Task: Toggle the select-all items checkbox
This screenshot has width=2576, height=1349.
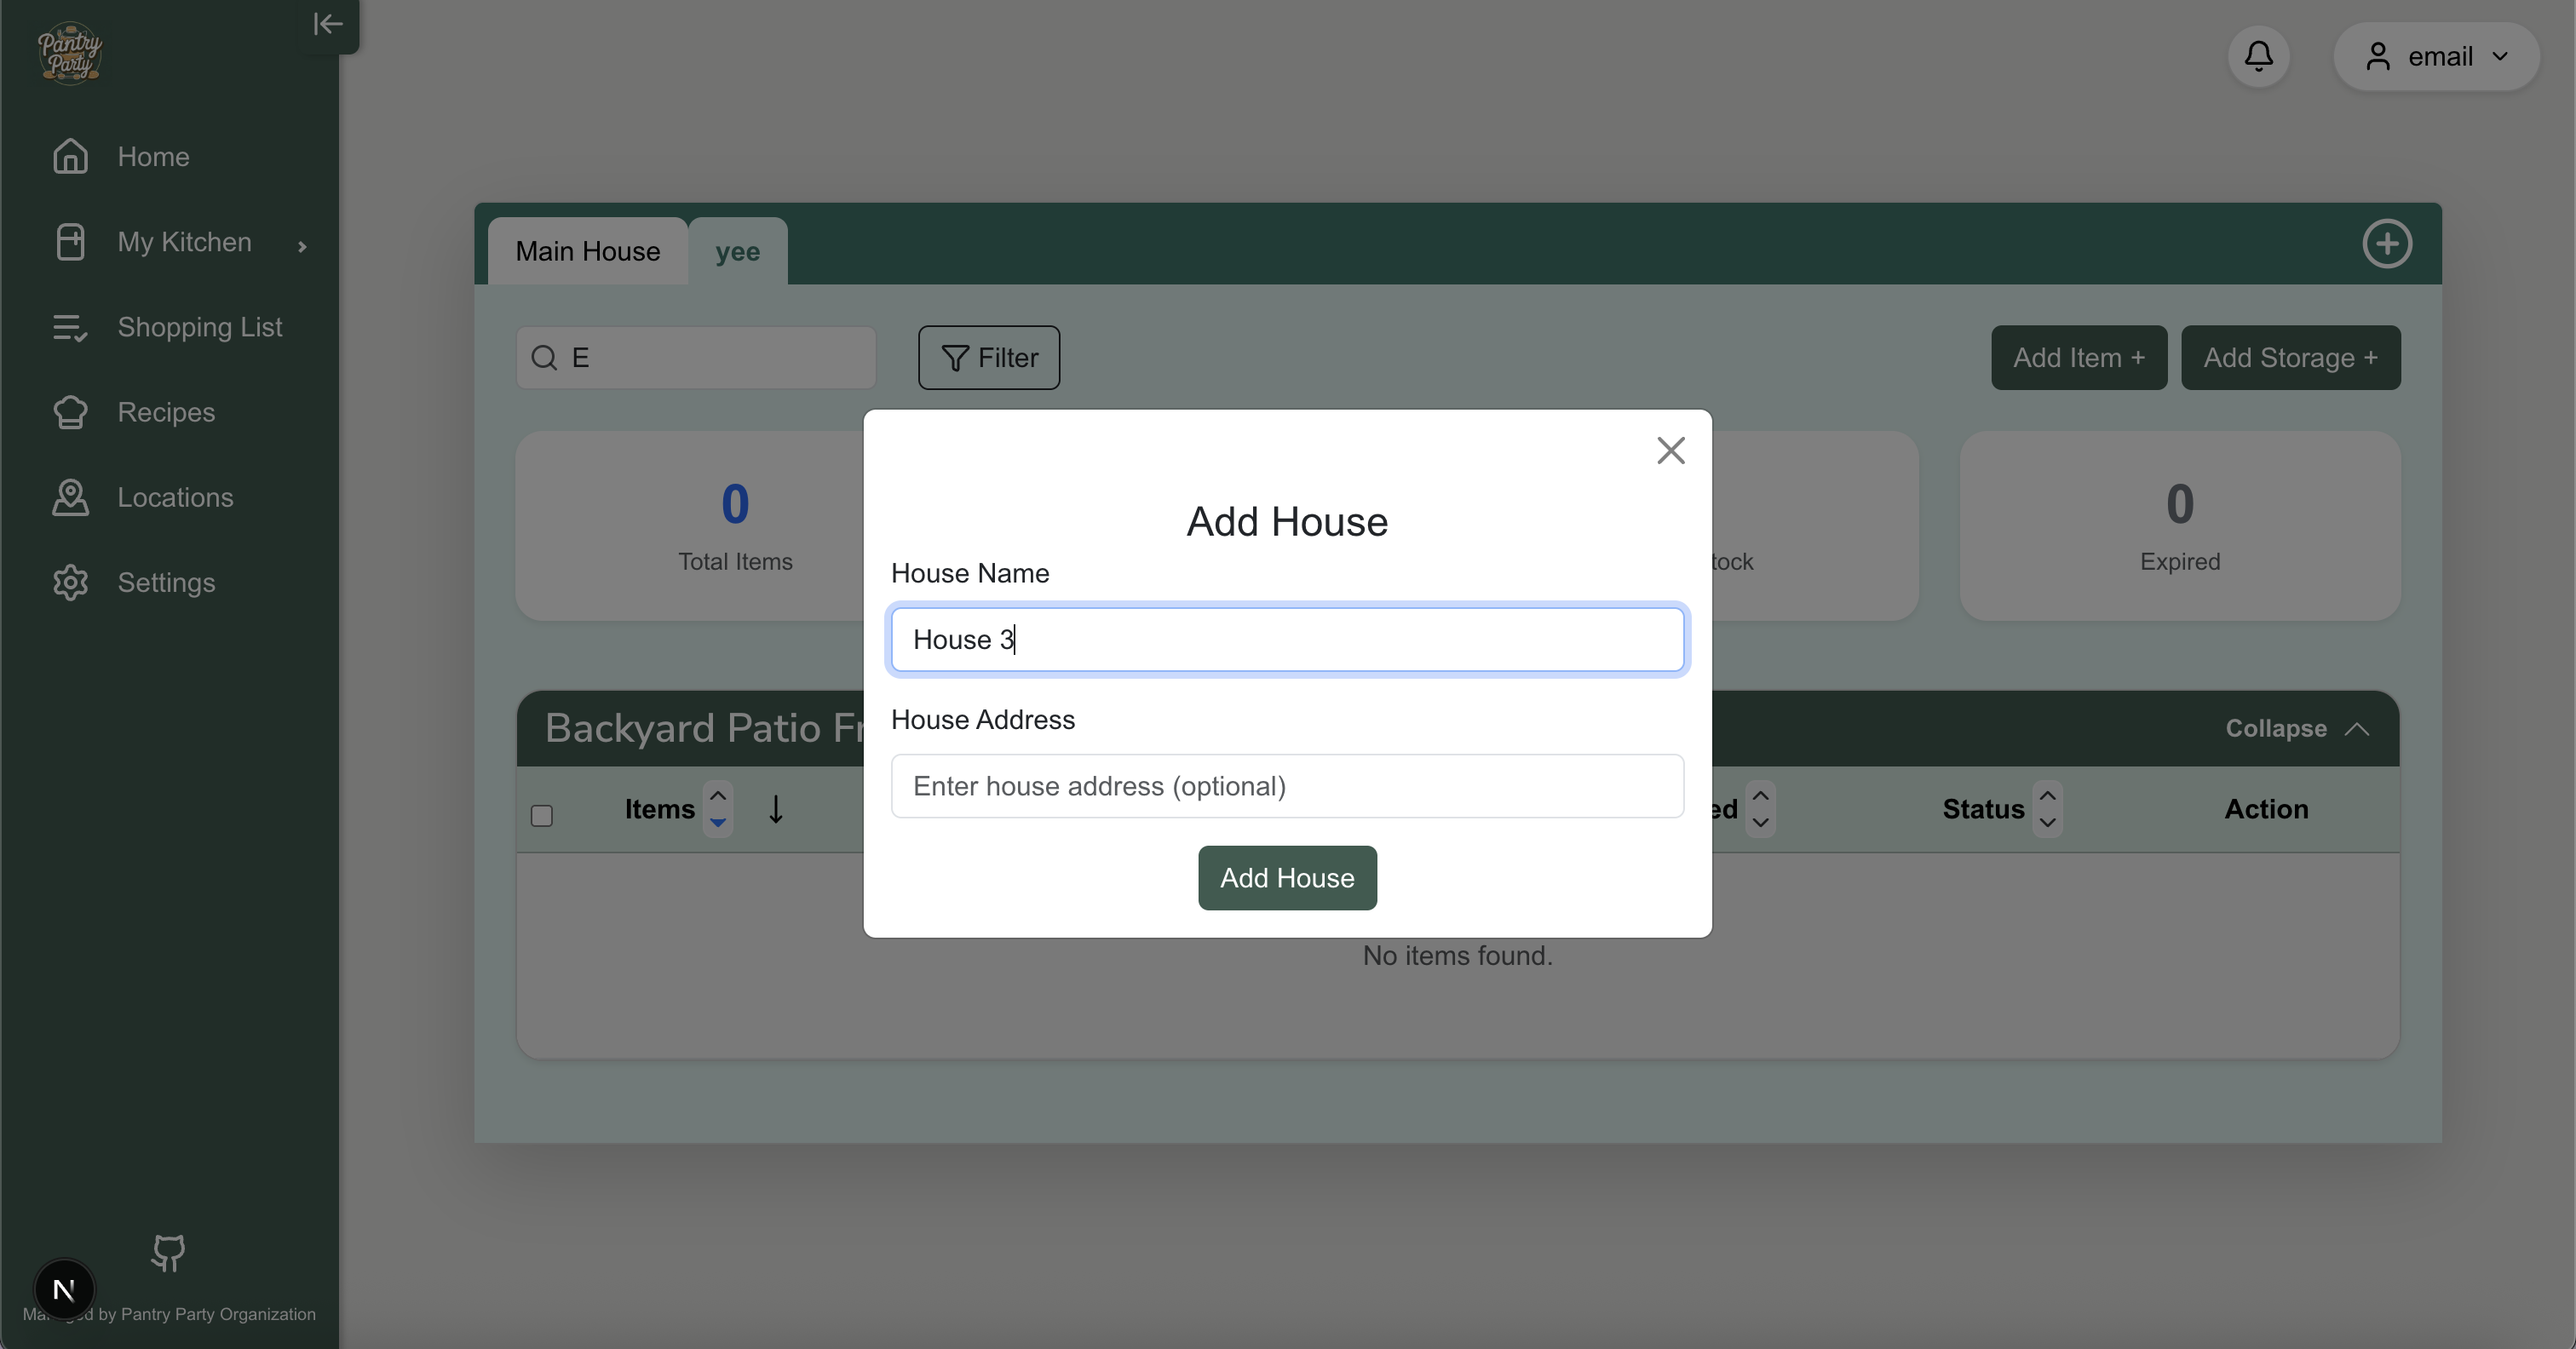Action: pos(542,816)
